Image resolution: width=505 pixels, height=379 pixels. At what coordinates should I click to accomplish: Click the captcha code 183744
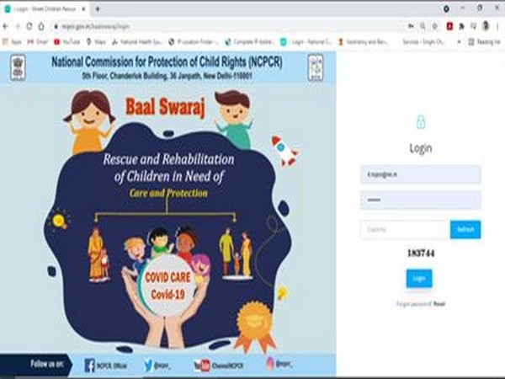[x=421, y=254]
